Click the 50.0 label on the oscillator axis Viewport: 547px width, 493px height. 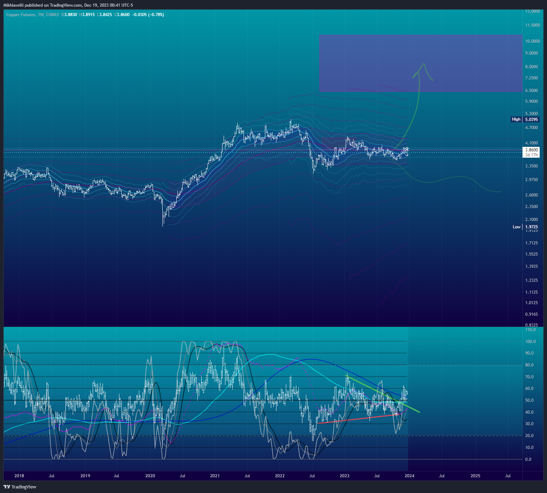[x=530, y=400]
